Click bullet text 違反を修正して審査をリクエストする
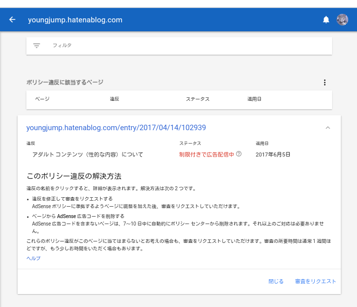This screenshot has height=307, width=357. 72,199
